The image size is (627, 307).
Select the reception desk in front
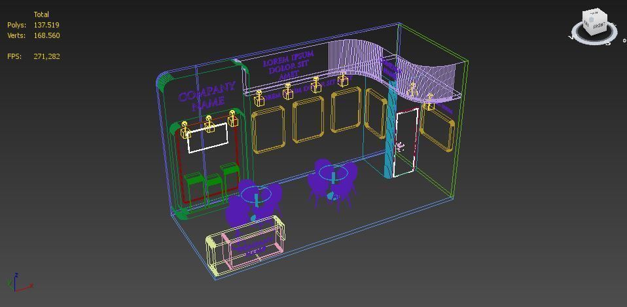coord(246,245)
